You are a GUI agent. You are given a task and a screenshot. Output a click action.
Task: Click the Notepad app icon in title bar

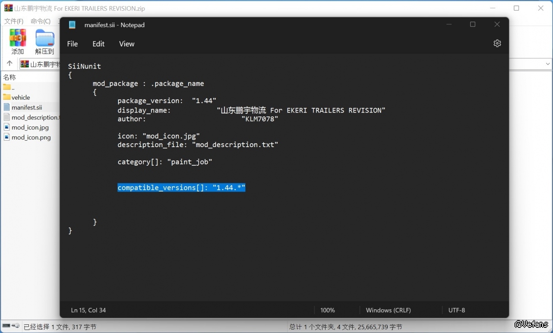pos(72,25)
